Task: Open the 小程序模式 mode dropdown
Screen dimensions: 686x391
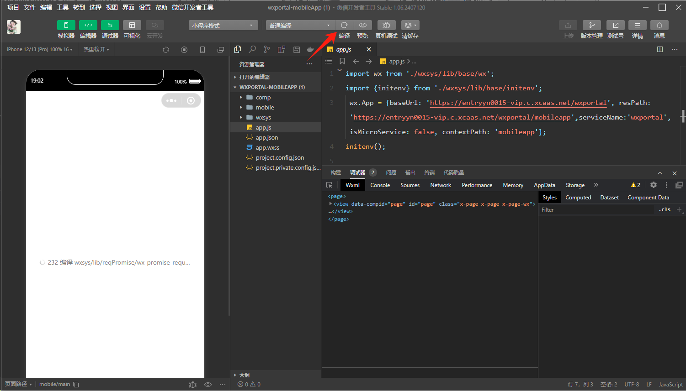Action: (223, 26)
